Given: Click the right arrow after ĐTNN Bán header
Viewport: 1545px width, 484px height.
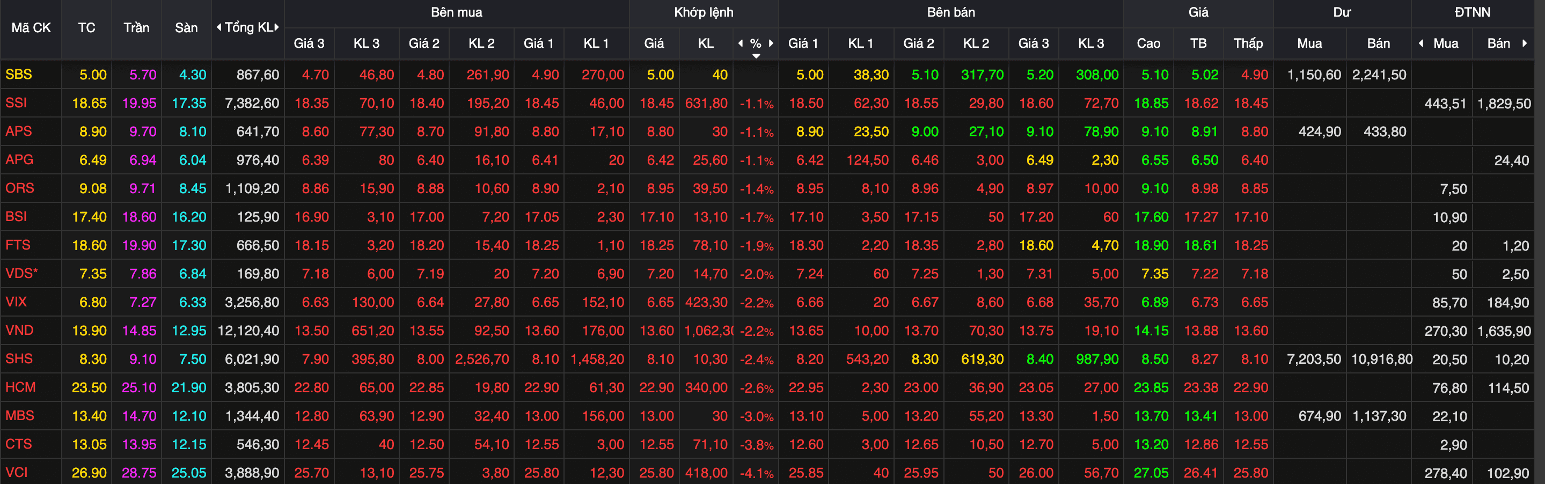Looking at the screenshot, I should (1524, 43).
